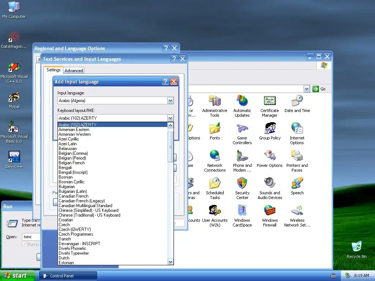Open Automatic Updates icon
375x281 pixels.
(x=242, y=106)
